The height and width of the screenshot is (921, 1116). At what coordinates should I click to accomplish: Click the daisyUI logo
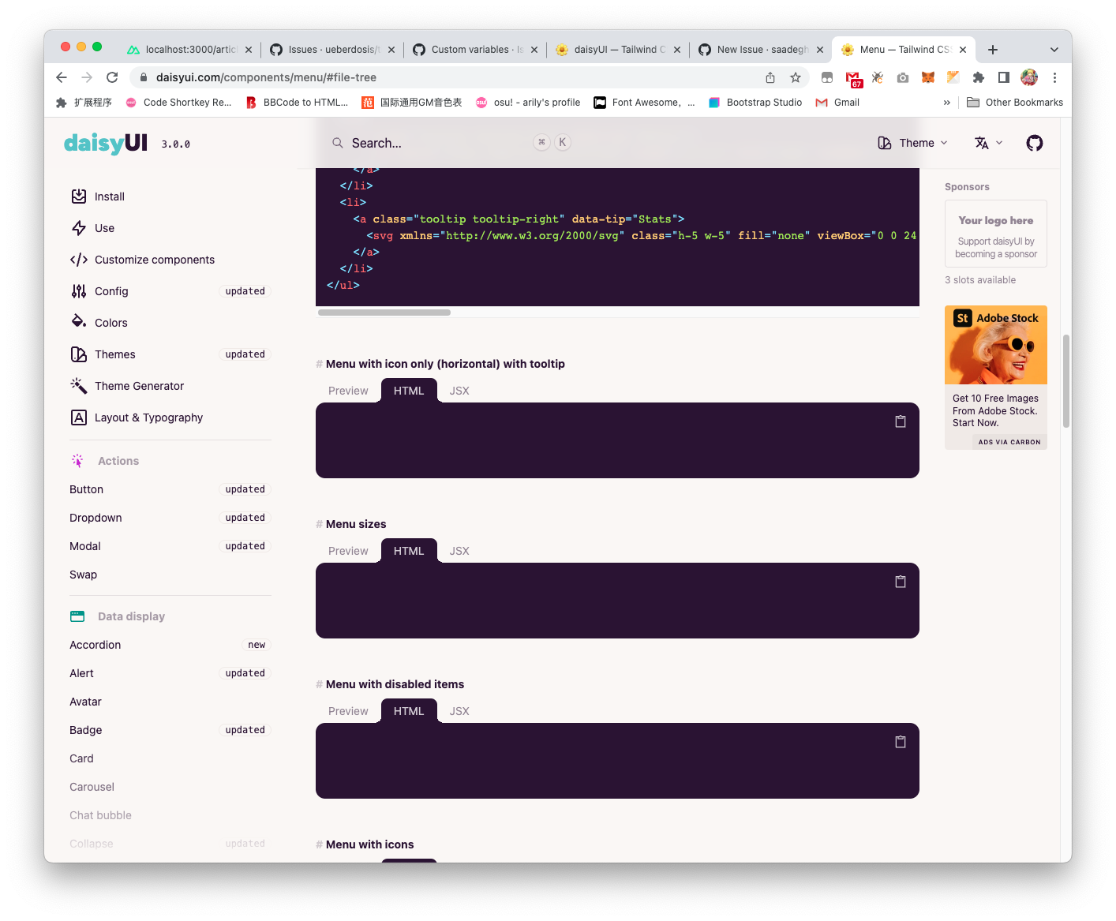click(105, 143)
